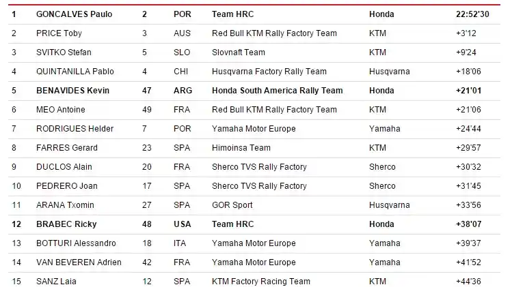Open SVITKO Stefan rider entry
The height and width of the screenshot is (287, 512).
coord(64,52)
